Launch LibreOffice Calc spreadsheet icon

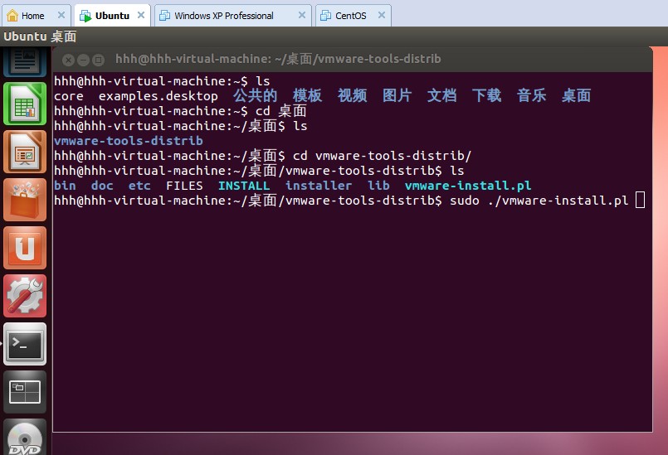[x=25, y=104]
